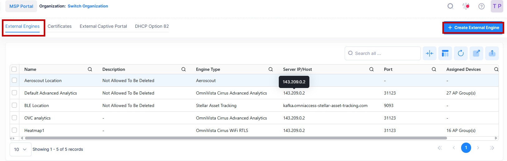Click the global search magnifier icon

[x=450, y=6]
